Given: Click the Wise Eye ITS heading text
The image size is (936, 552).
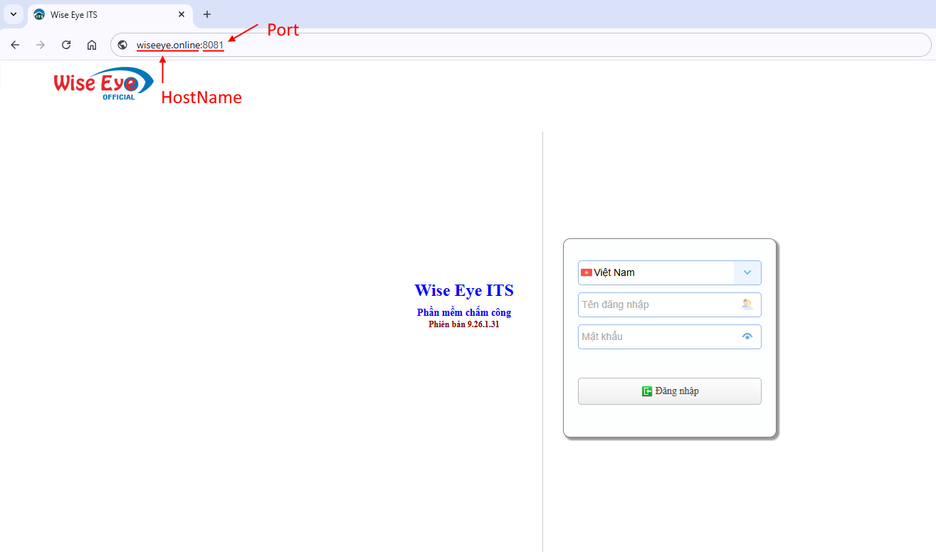Looking at the screenshot, I should click(464, 290).
